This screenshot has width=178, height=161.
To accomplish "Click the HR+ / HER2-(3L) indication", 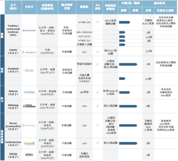I will 84,32.
